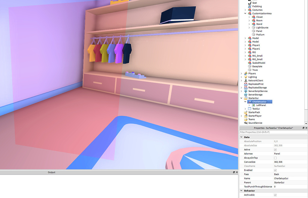Collapse the Data properties section
The width and height of the screenshot is (308, 198).
[242, 137]
